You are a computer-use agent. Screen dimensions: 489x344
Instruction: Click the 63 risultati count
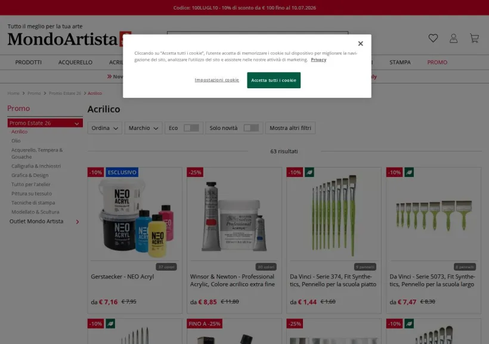click(284, 151)
